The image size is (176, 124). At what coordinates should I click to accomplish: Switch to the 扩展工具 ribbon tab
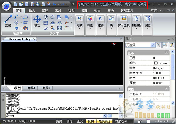[x=127, y=11]
